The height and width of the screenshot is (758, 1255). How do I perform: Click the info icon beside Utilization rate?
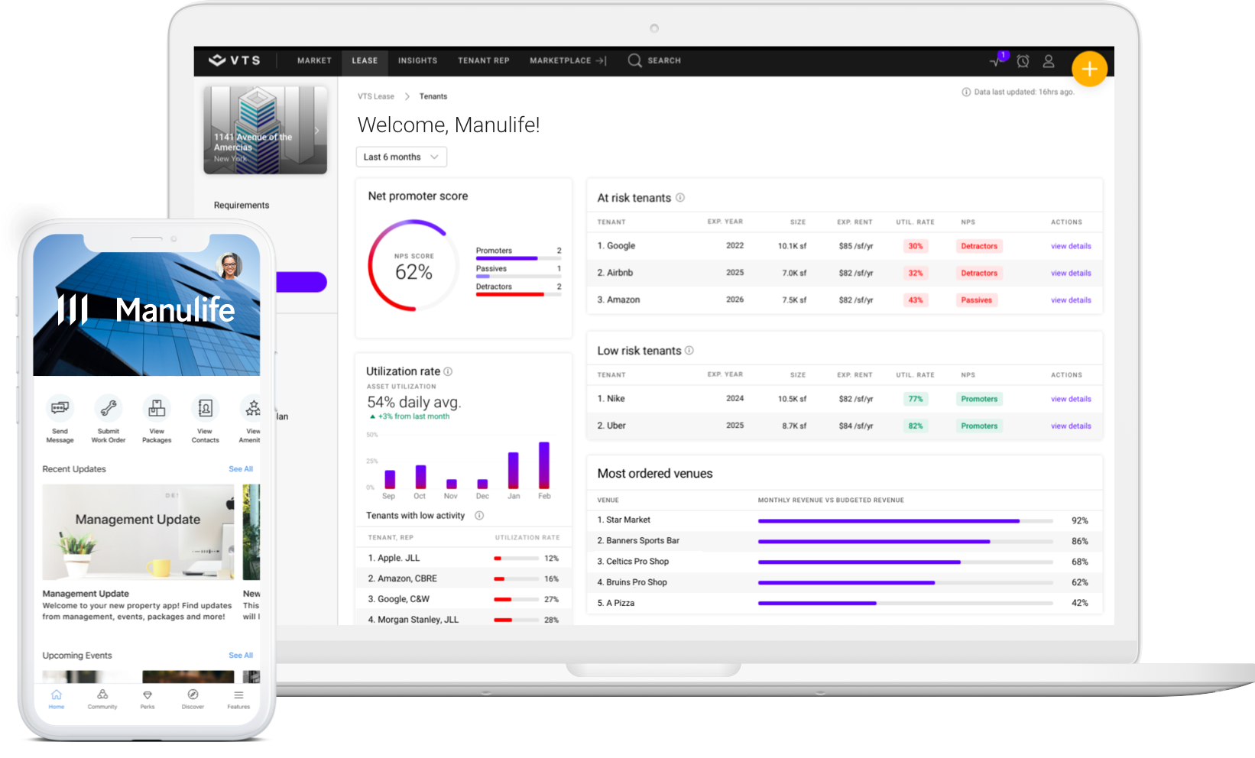tap(448, 371)
